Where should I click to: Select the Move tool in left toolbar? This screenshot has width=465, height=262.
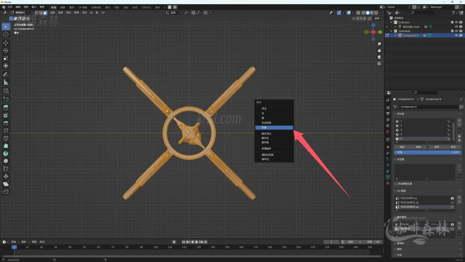6,42
